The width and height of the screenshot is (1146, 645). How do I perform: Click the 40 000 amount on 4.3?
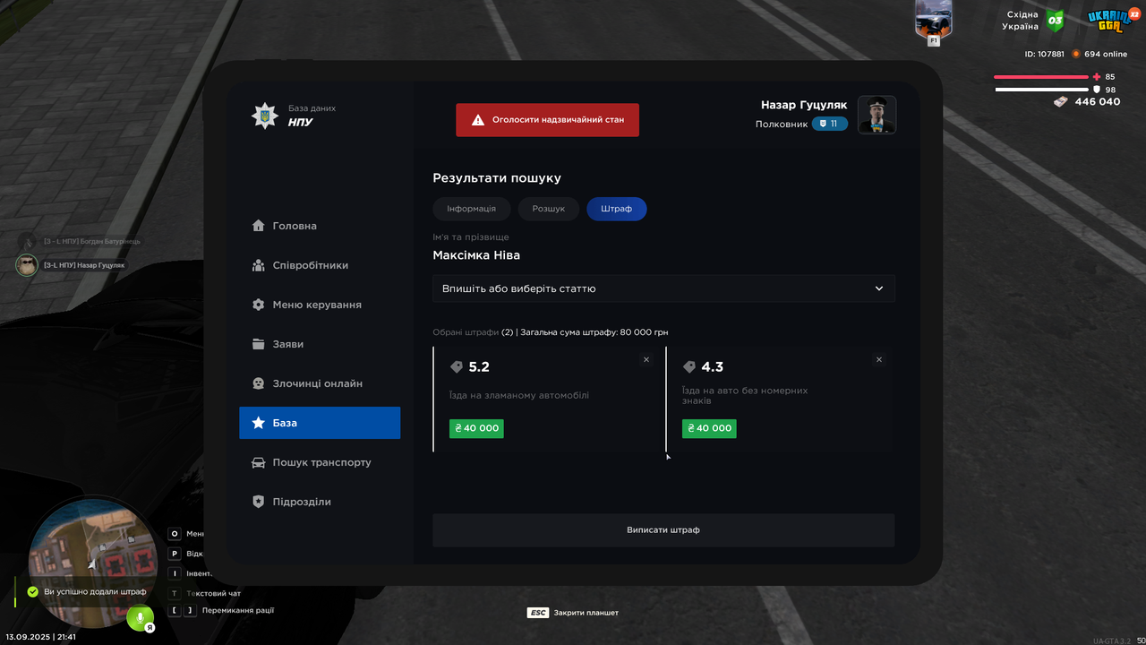(709, 428)
